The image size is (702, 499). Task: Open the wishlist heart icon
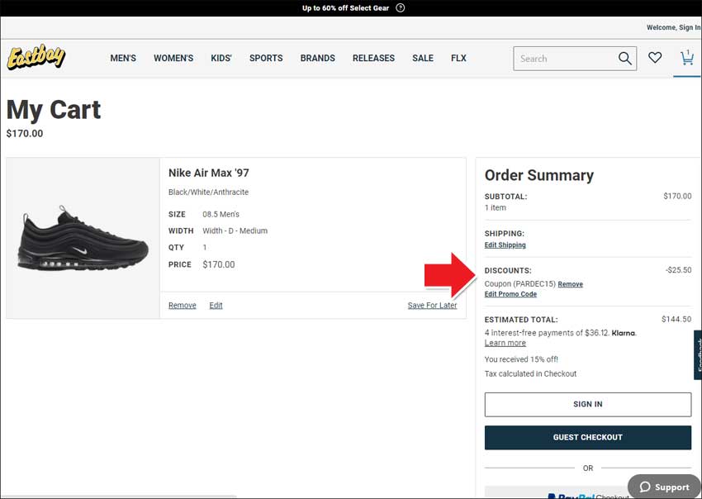pyautogui.click(x=655, y=57)
